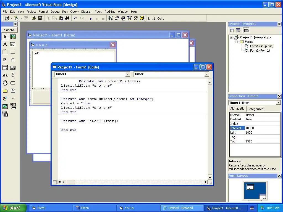Select the OptionButton control tool
The image size is (283, 212).
click(x=13, y=60)
